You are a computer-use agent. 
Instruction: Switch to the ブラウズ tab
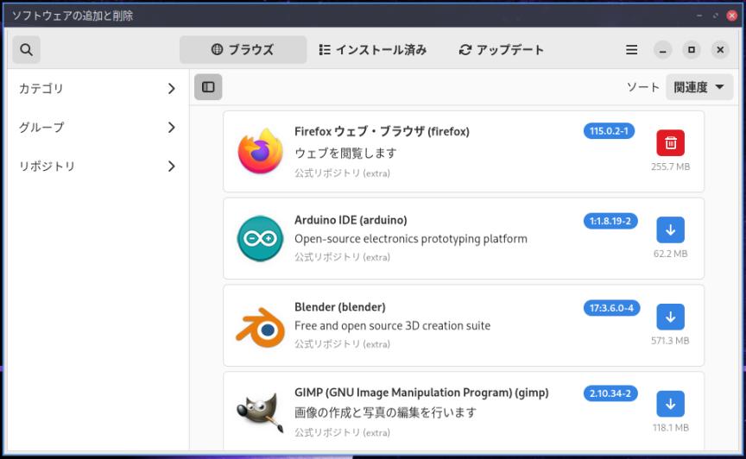tap(243, 49)
